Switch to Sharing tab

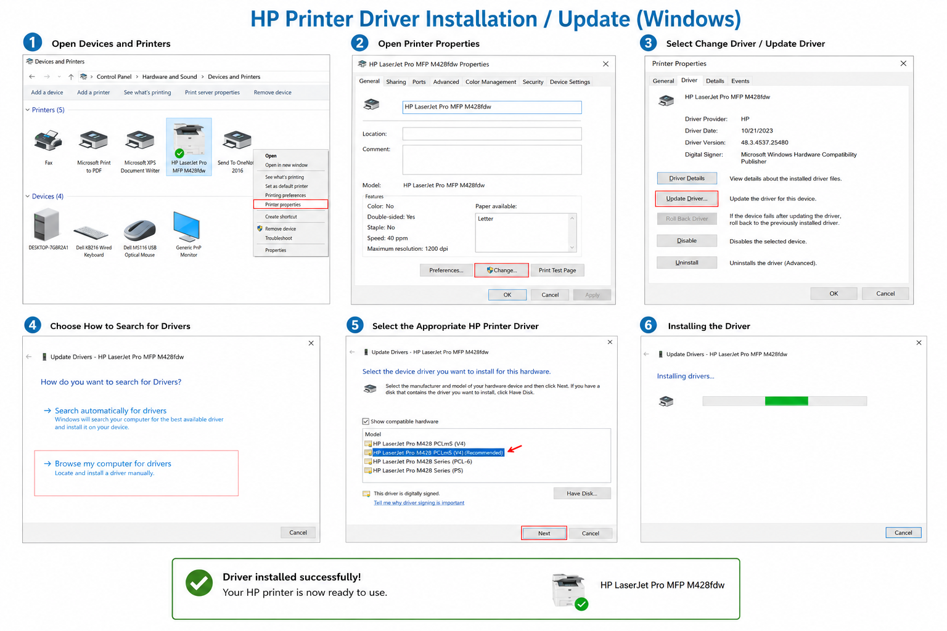[x=396, y=82]
